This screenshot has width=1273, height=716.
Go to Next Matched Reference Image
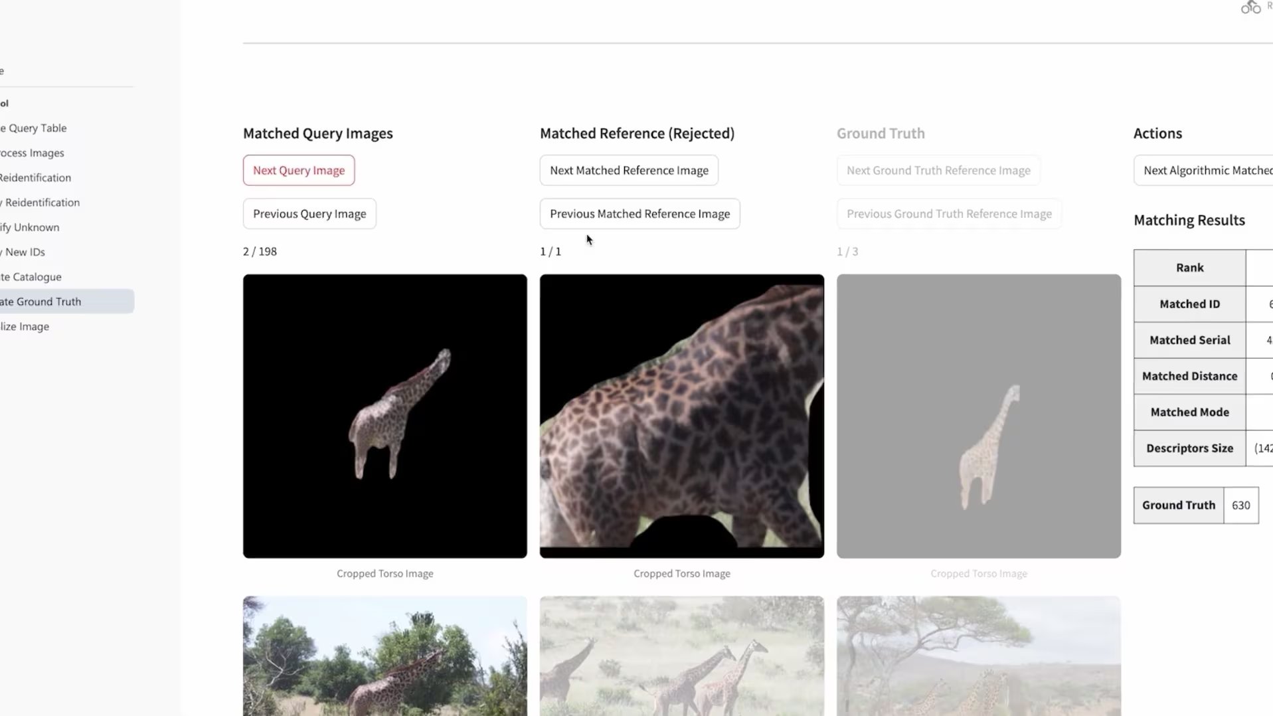(629, 170)
